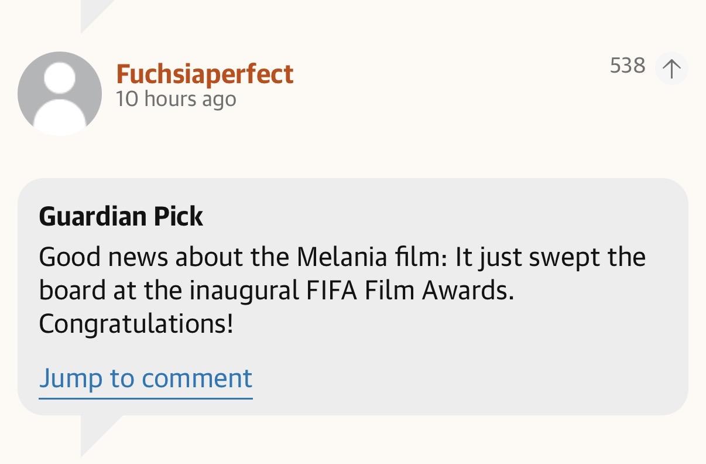Click the grey default avatar icon
This screenshot has width=706, height=464.
pyautogui.click(x=60, y=94)
